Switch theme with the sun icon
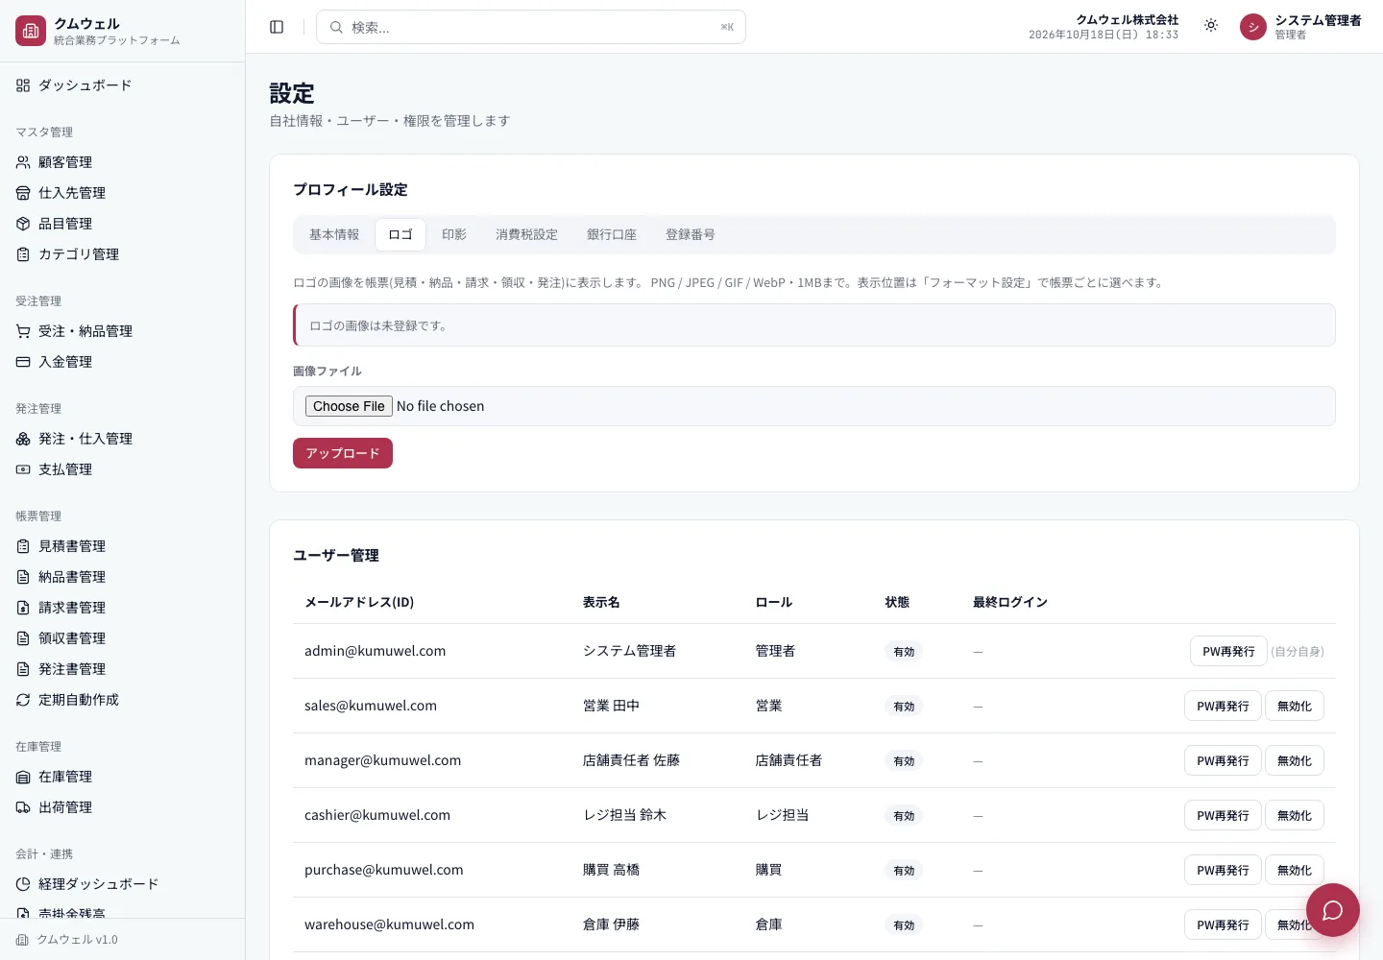This screenshot has height=960, width=1383. tap(1211, 26)
